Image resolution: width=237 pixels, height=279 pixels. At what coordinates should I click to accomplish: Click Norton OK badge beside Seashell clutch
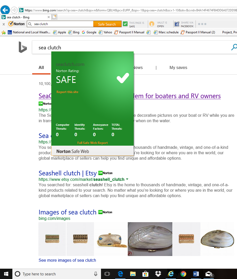(105, 173)
